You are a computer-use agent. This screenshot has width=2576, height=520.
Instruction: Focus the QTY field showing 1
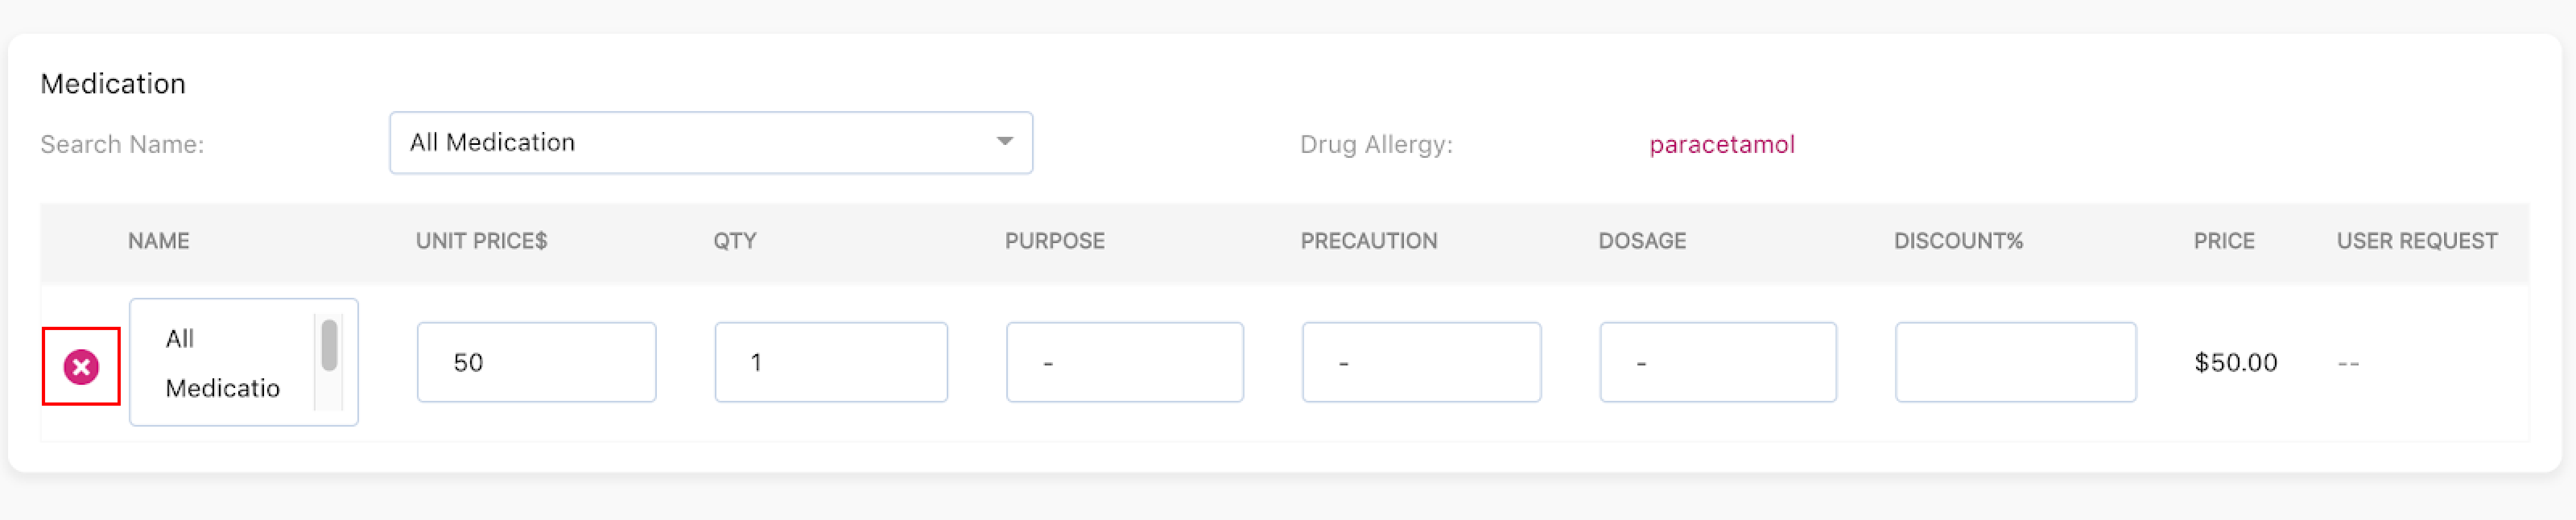[x=831, y=362]
